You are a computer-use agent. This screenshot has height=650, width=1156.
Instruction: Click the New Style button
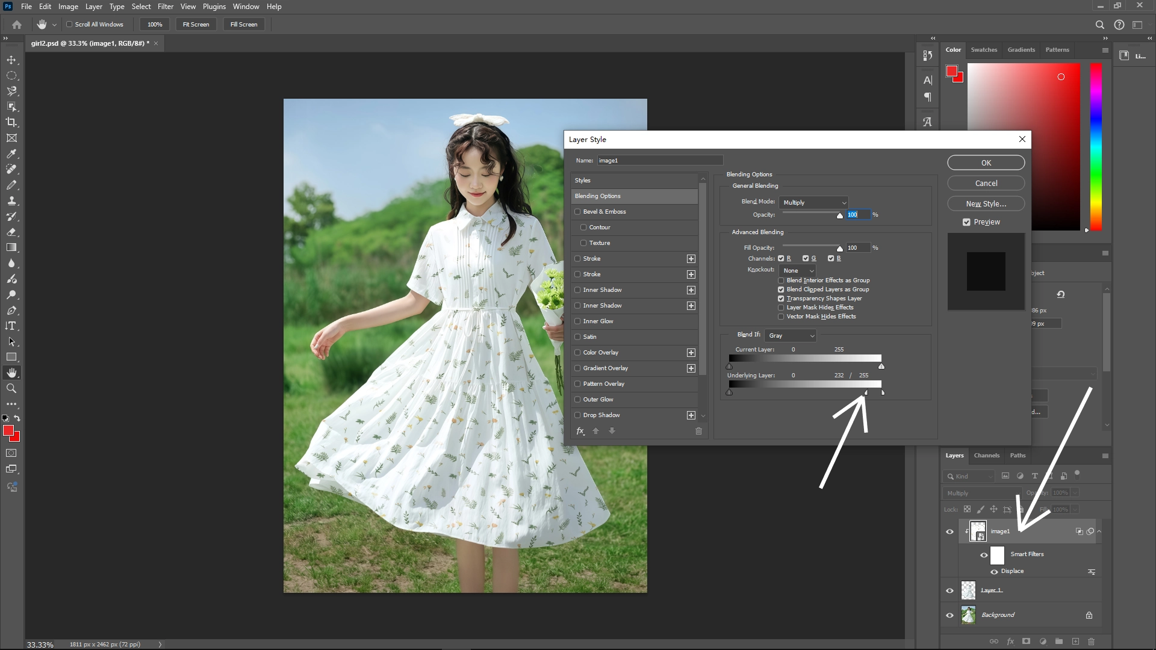pyautogui.click(x=986, y=203)
